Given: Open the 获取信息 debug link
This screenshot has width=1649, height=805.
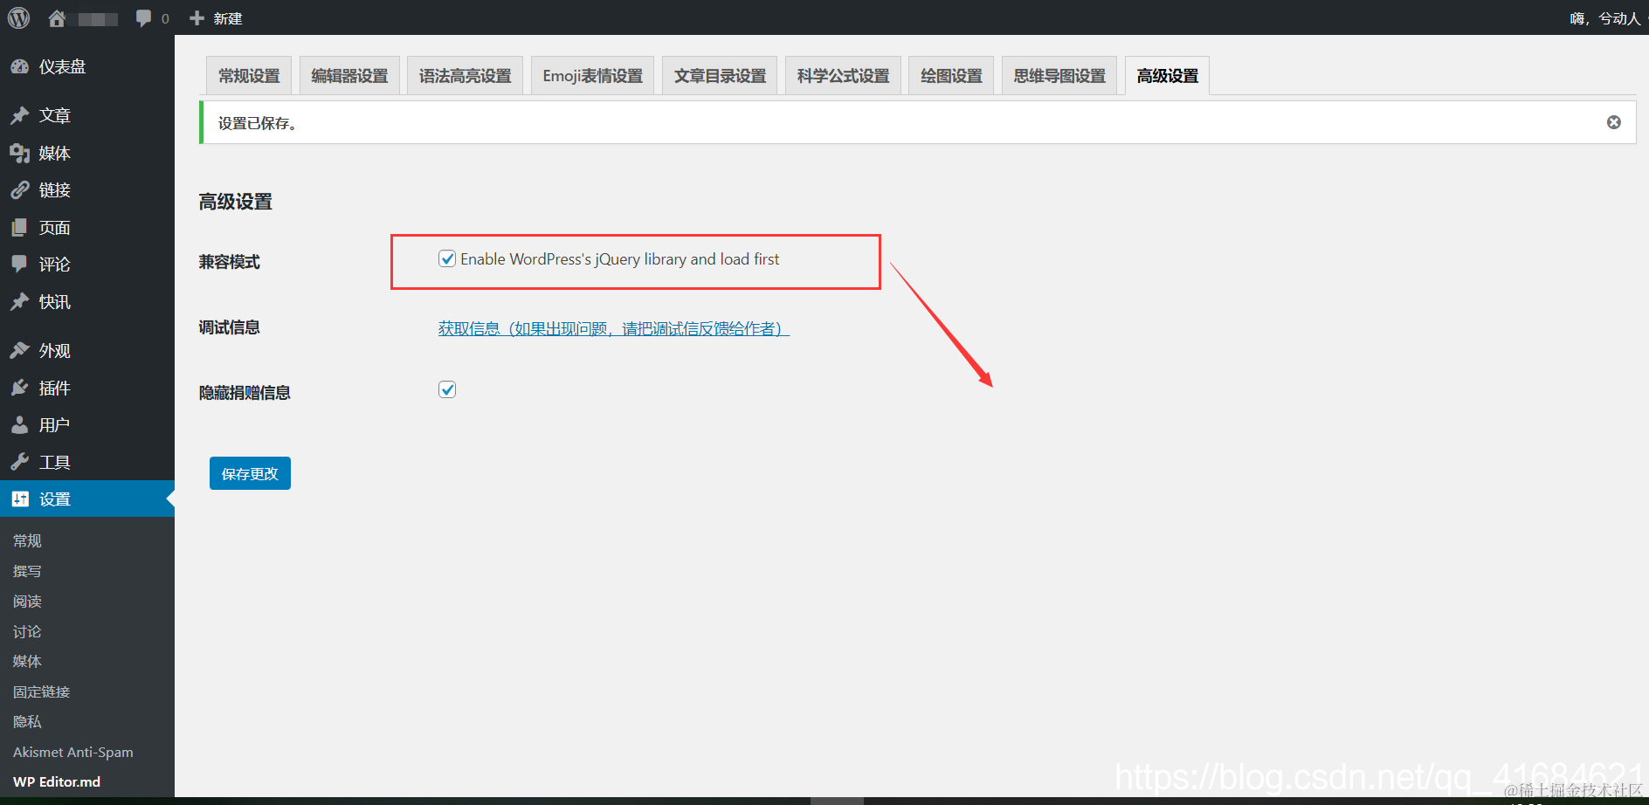Looking at the screenshot, I should 614,328.
